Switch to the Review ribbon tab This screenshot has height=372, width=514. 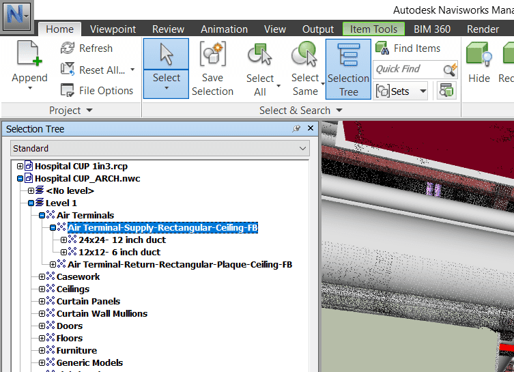168,29
